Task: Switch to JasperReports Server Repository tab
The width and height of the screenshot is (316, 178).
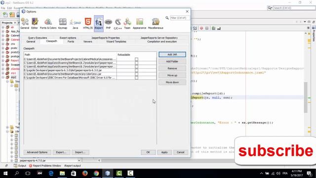Action: 159,38
